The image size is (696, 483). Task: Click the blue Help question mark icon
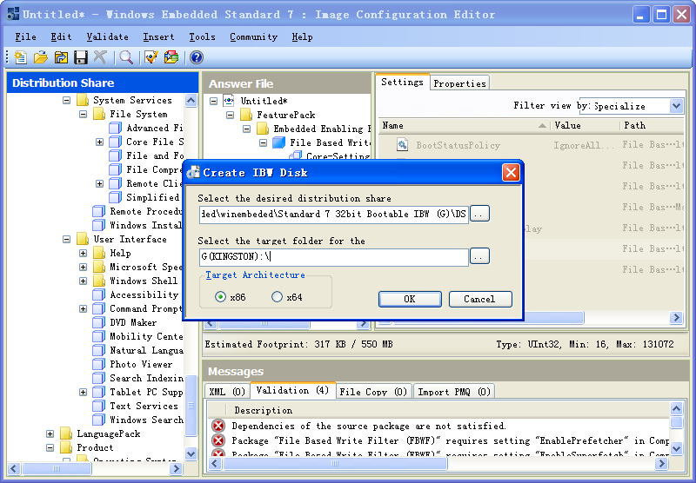click(x=197, y=57)
